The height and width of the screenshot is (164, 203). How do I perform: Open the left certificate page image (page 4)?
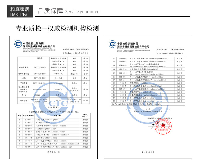pos(54,97)
